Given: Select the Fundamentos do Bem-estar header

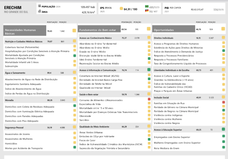Looking at the screenshot, I should (99, 29).
